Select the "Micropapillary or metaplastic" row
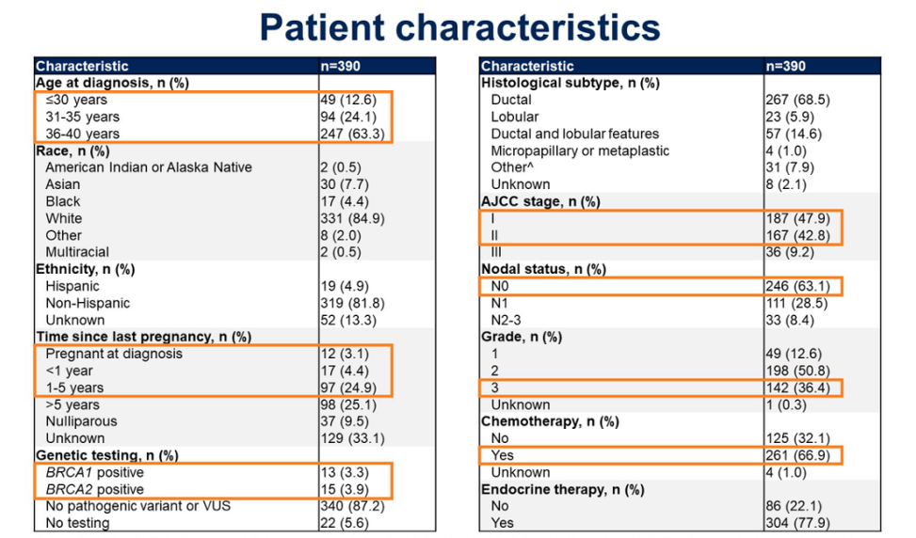This screenshot has height=538, width=916. click(x=580, y=150)
